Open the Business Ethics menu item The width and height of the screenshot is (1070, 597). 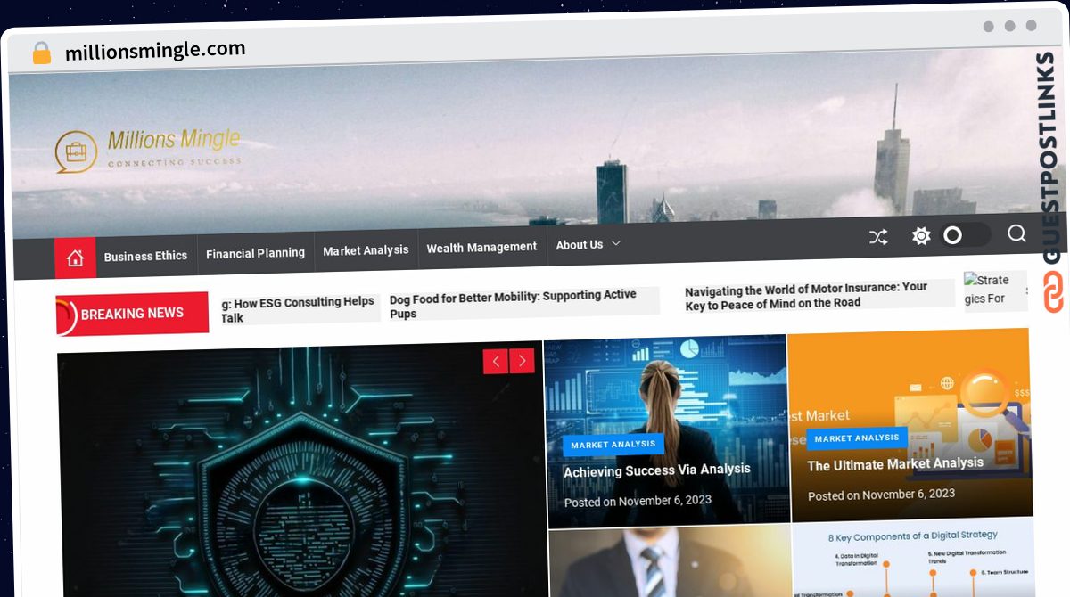coord(145,256)
